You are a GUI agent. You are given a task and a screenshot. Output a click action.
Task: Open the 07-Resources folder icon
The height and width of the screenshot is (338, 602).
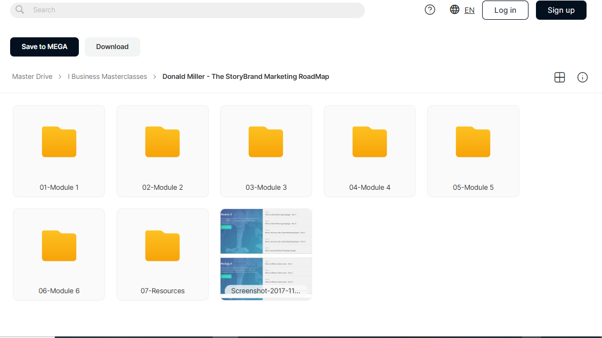[x=162, y=245]
